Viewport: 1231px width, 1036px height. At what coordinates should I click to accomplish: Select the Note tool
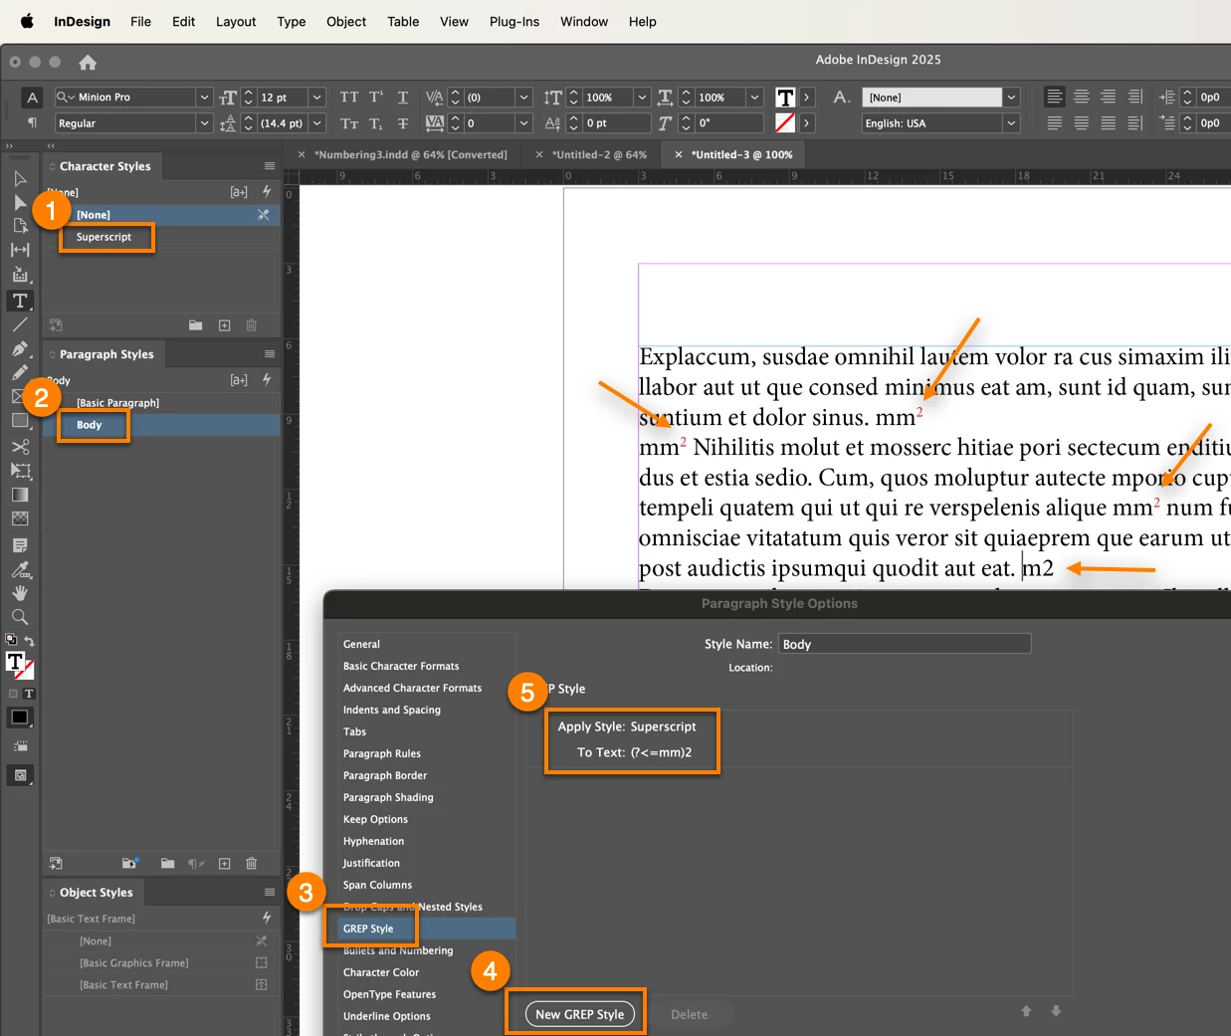[x=20, y=545]
